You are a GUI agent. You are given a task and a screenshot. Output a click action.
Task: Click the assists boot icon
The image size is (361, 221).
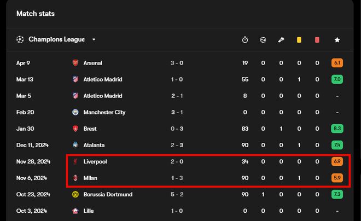(x=281, y=40)
